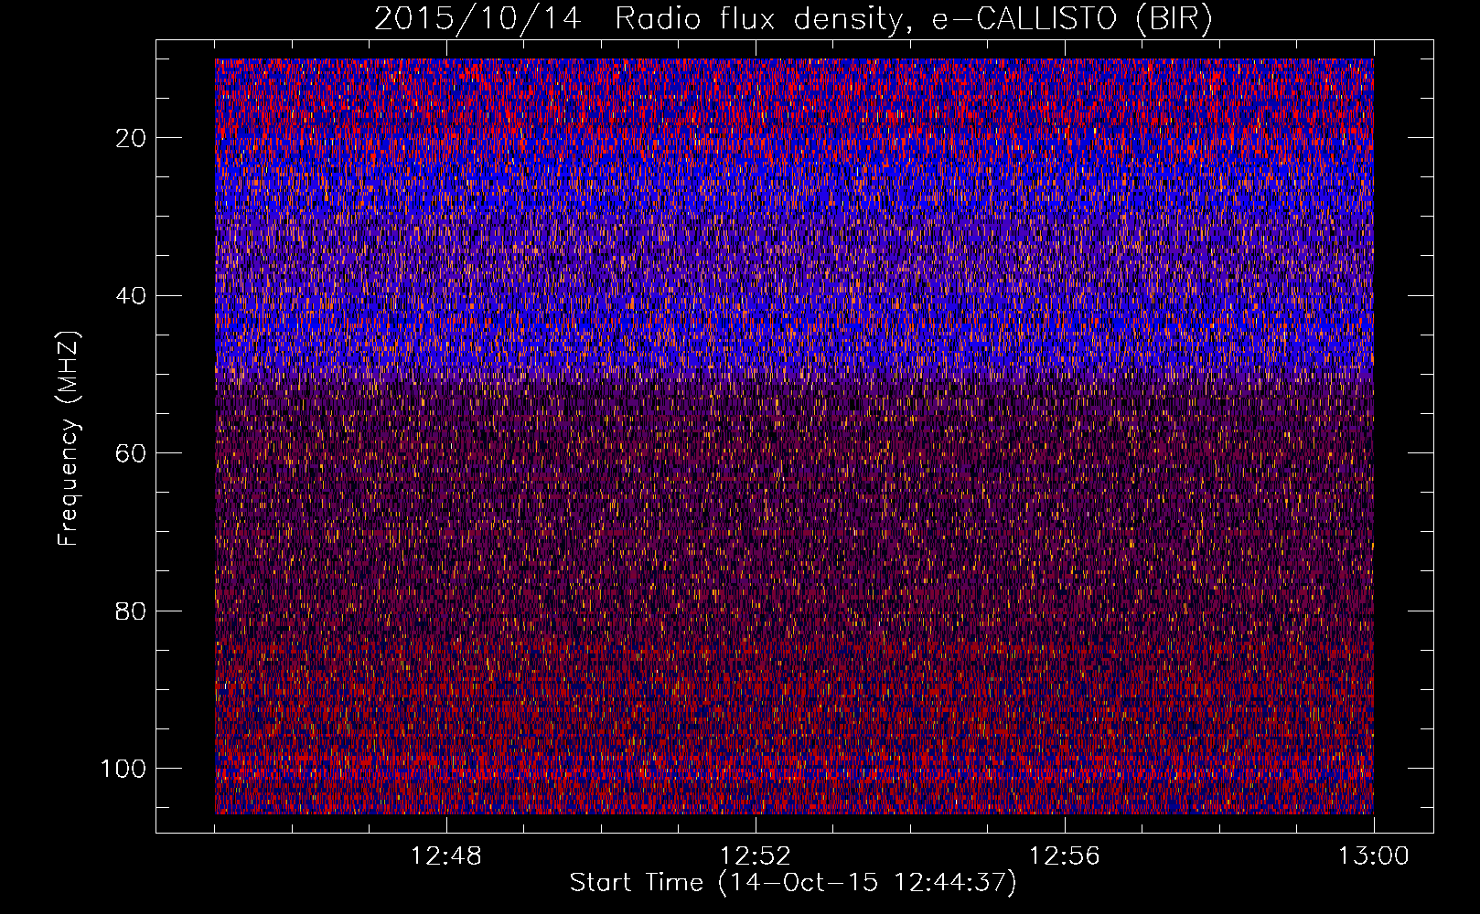Click the 80 MHz frequency tick label
Viewport: 1480px width, 914px height.
(x=132, y=611)
